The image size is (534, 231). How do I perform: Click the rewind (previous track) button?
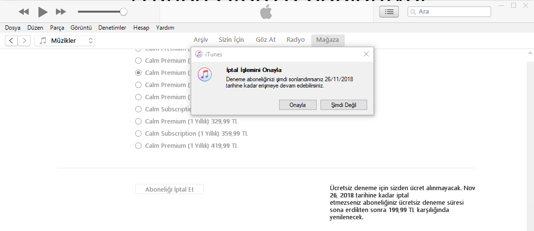pyautogui.click(x=24, y=12)
